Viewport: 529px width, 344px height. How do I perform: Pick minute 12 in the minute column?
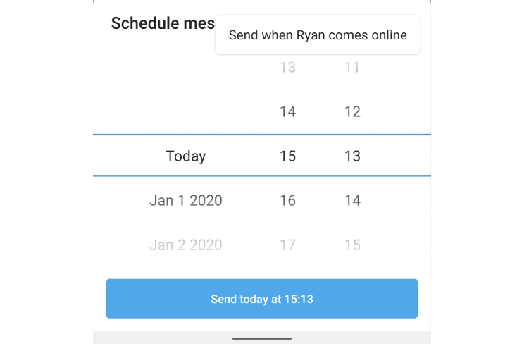pyautogui.click(x=352, y=111)
